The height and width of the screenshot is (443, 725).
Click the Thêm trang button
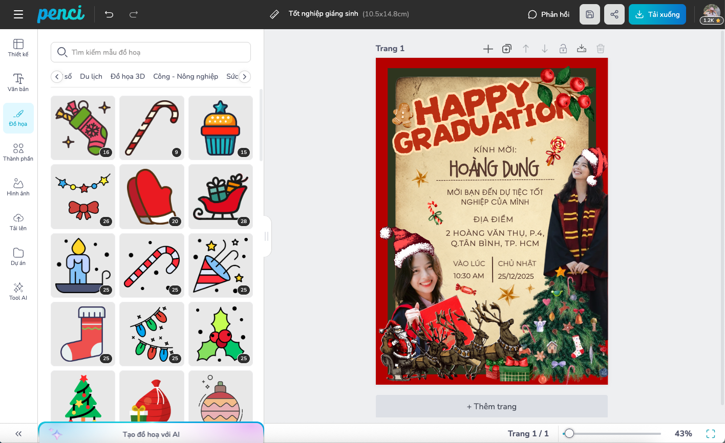[x=492, y=407]
